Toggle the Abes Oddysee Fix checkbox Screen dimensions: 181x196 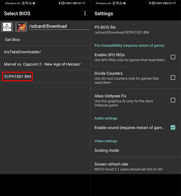tap(173, 100)
